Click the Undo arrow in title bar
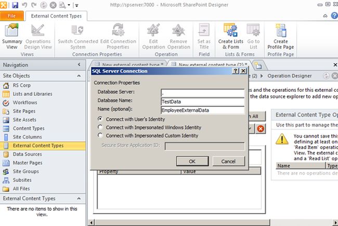Screen dimensions: 338x226 tap(24, 5)
